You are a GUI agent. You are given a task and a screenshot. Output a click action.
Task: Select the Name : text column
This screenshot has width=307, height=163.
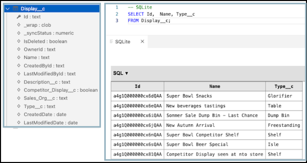coord(37,57)
